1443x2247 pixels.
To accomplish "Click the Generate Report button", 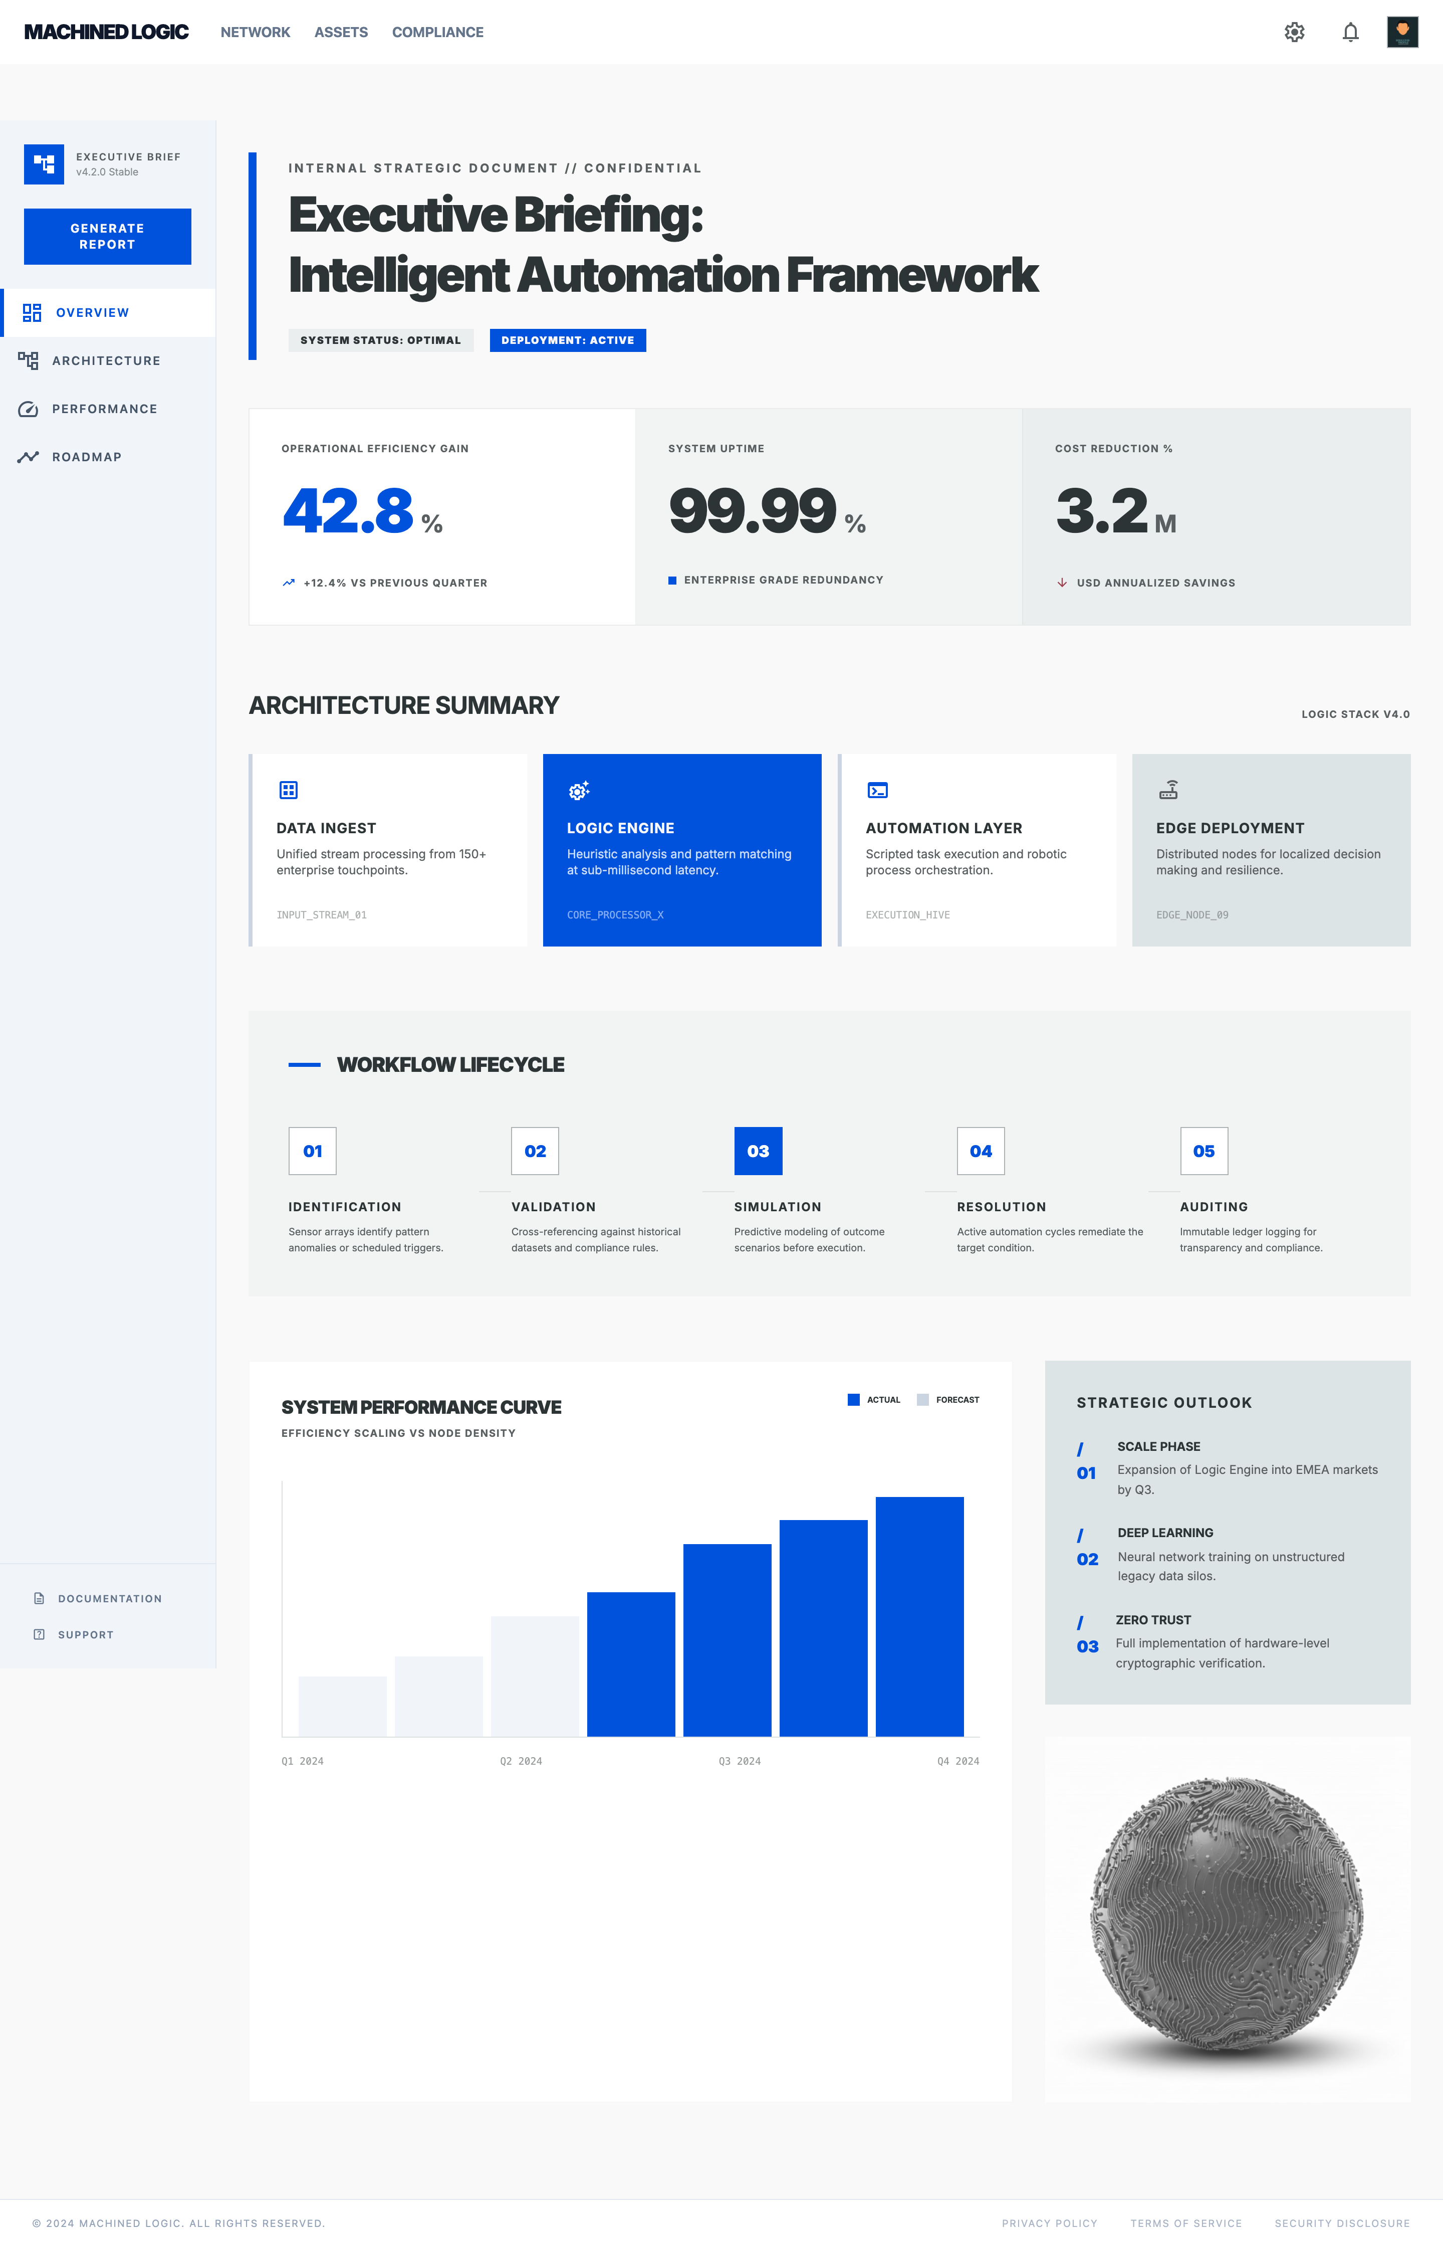I will [107, 236].
